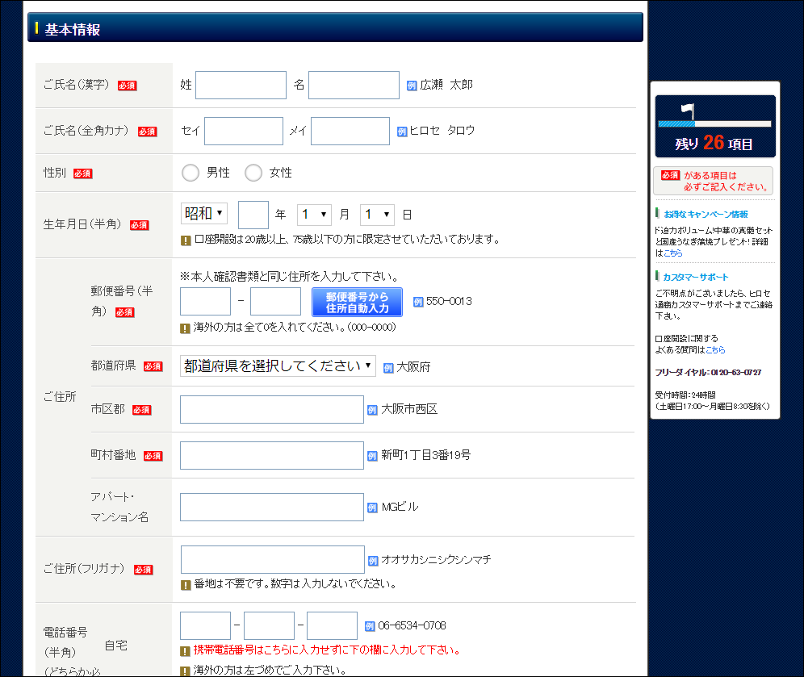This screenshot has width=804, height=677.
Task: Click the 町村番地 input field
Action: click(272, 456)
